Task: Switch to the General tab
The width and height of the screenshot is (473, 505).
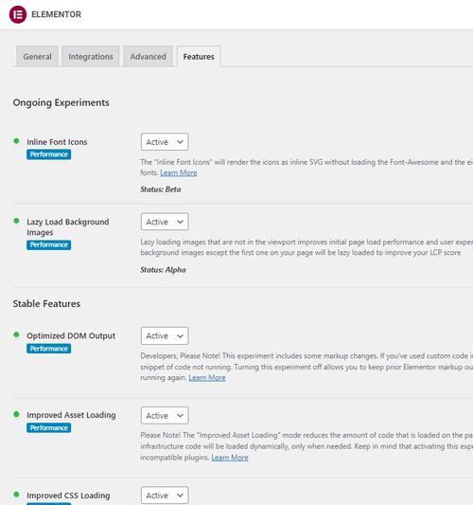Action: [x=37, y=57]
